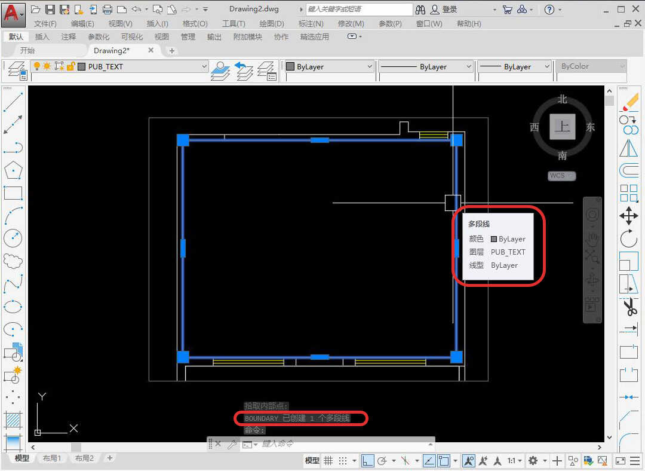Click the 模型 button in status bar

coord(312,461)
